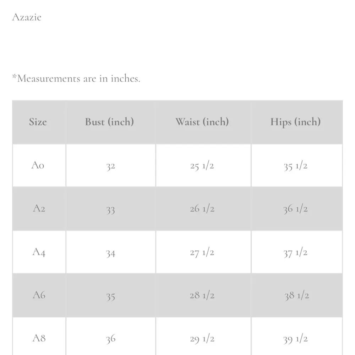Select the bust value 36 cell
This screenshot has width=355, height=355.
click(x=110, y=339)
